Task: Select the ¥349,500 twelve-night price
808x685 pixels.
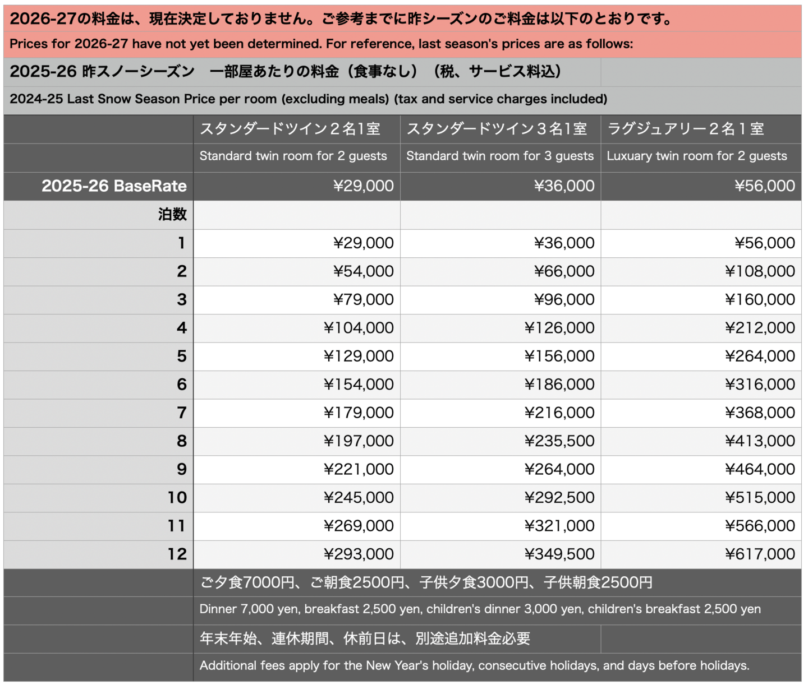Action: click(x=559, y=554)
